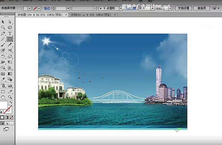Pick the Scissors tool
This screenshot has height=145, width=222.
[x=10, y=50]
